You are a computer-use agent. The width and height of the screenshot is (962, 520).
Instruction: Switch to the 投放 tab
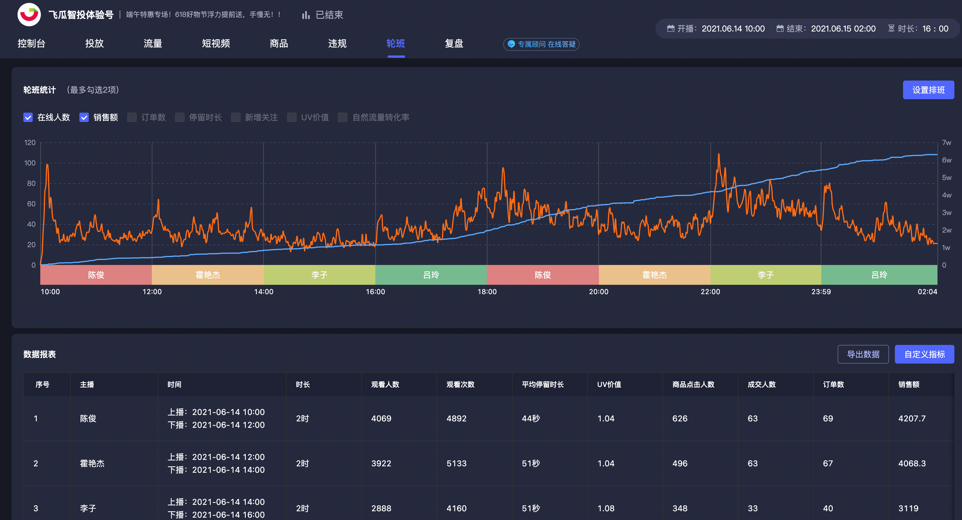(x=95, y=44)
